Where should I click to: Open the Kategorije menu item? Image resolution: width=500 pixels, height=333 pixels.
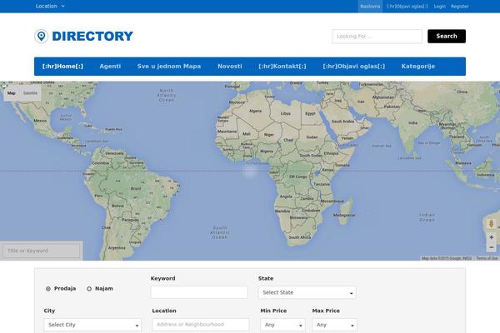coord(418,67)
